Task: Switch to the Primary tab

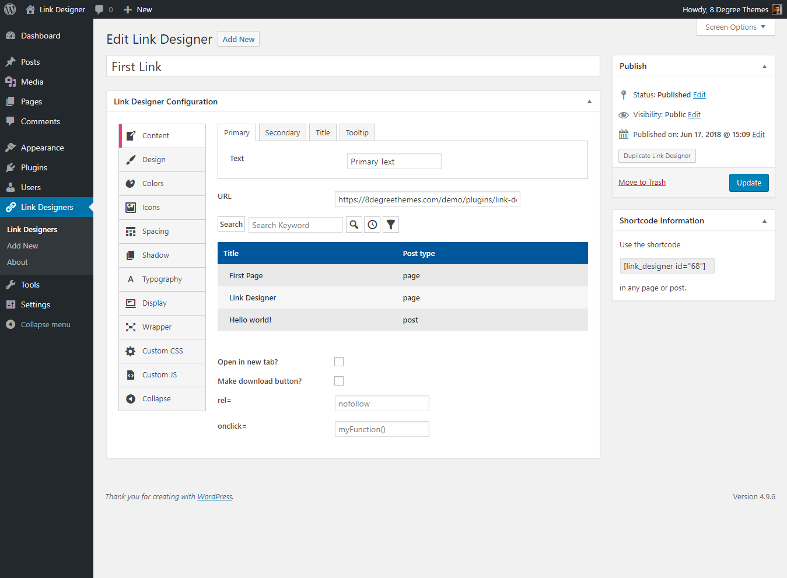Action: [x=237, y=132]
